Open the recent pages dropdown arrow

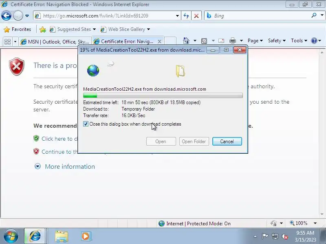tap(27, 16)
